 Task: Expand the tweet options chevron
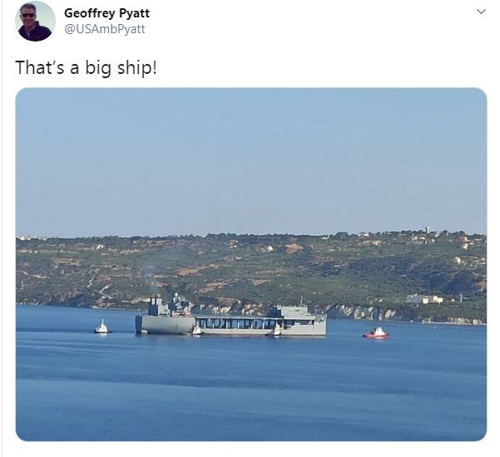[x=481, y=12]
